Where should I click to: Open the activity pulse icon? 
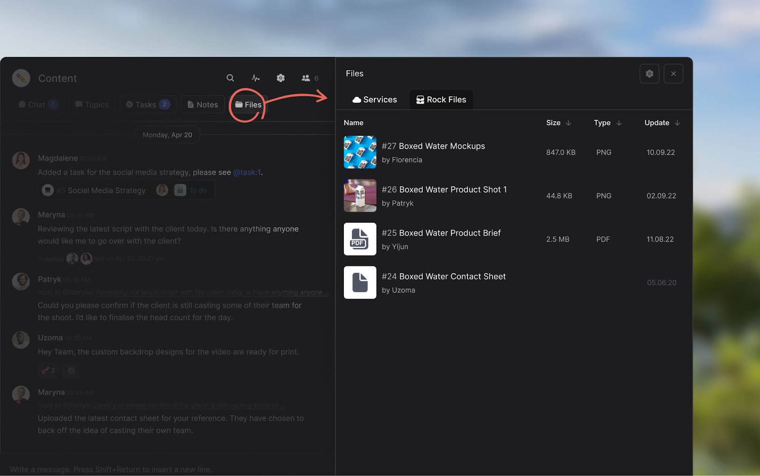point(256,78)
